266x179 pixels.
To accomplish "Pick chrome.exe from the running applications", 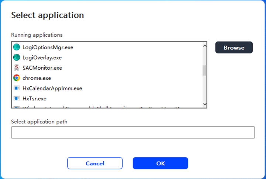I will 37,78.
